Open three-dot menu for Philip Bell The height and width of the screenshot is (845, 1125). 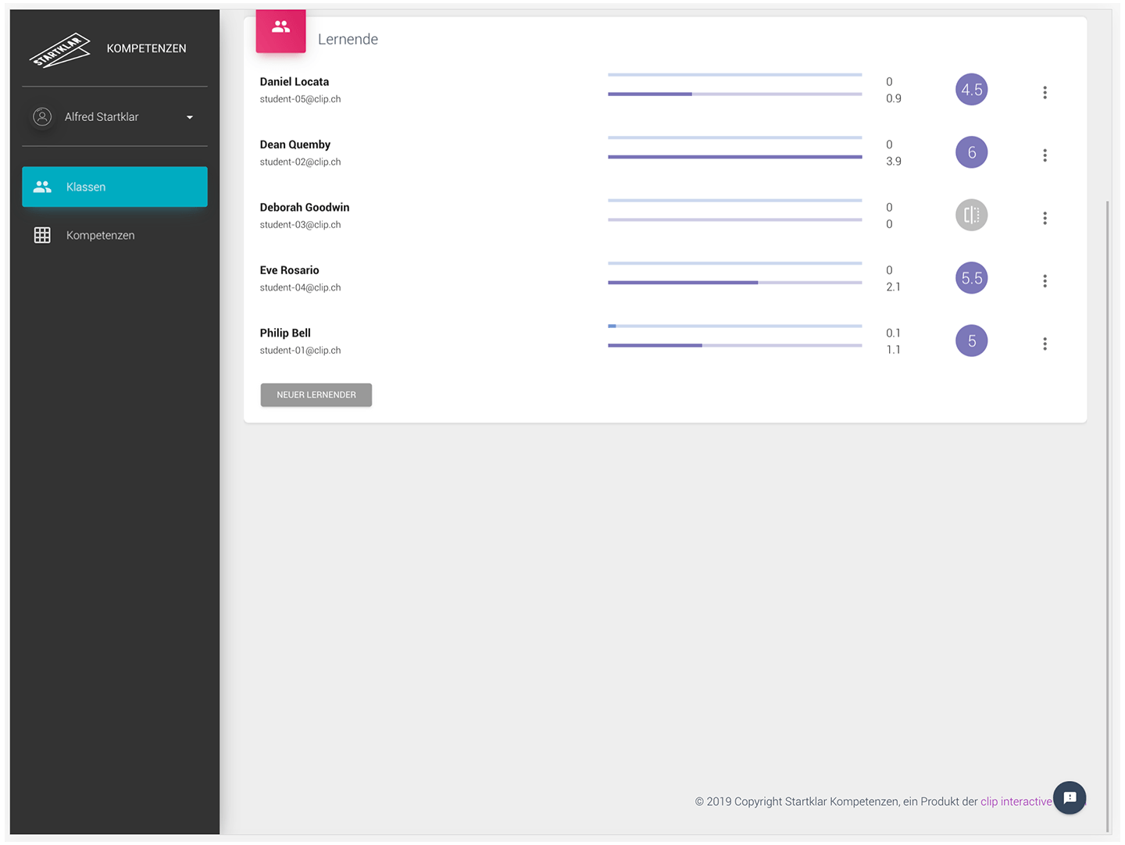click(x=1045, y=344)
